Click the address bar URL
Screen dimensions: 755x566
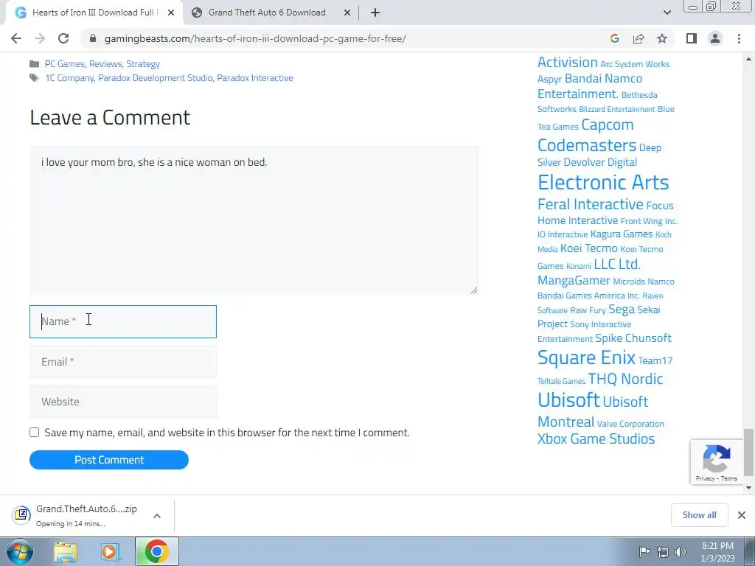pos(255,38)
